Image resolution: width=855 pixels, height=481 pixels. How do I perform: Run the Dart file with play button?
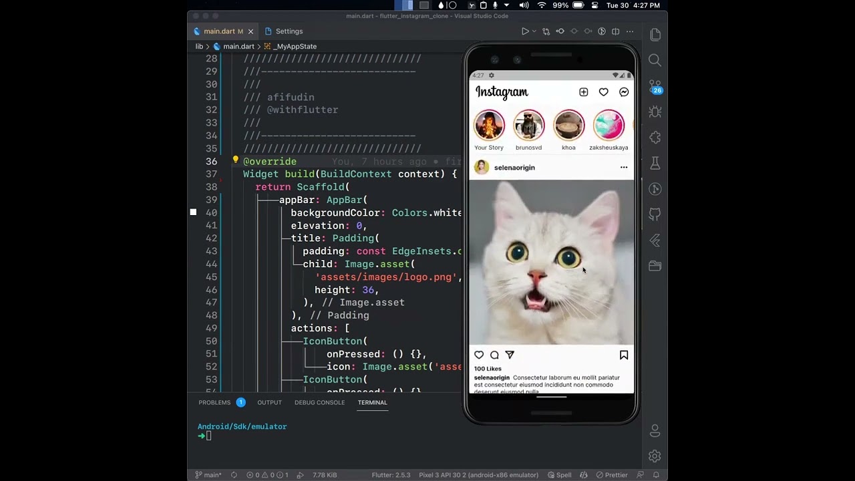click(525, 31)
